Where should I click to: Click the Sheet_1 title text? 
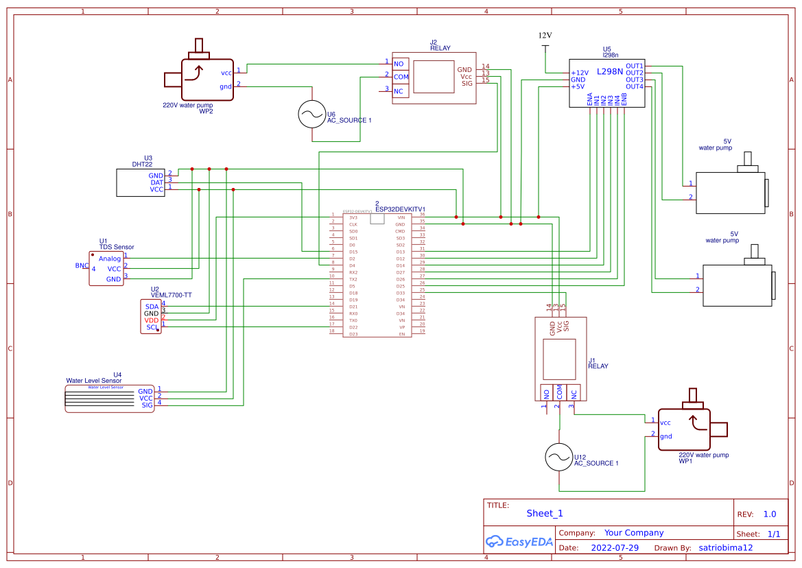pyautogui.click(x=545, y=513)
